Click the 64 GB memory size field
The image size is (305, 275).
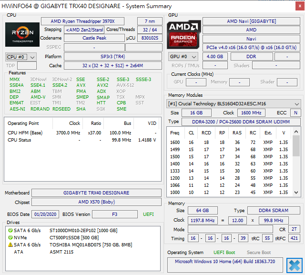(203, 211)
